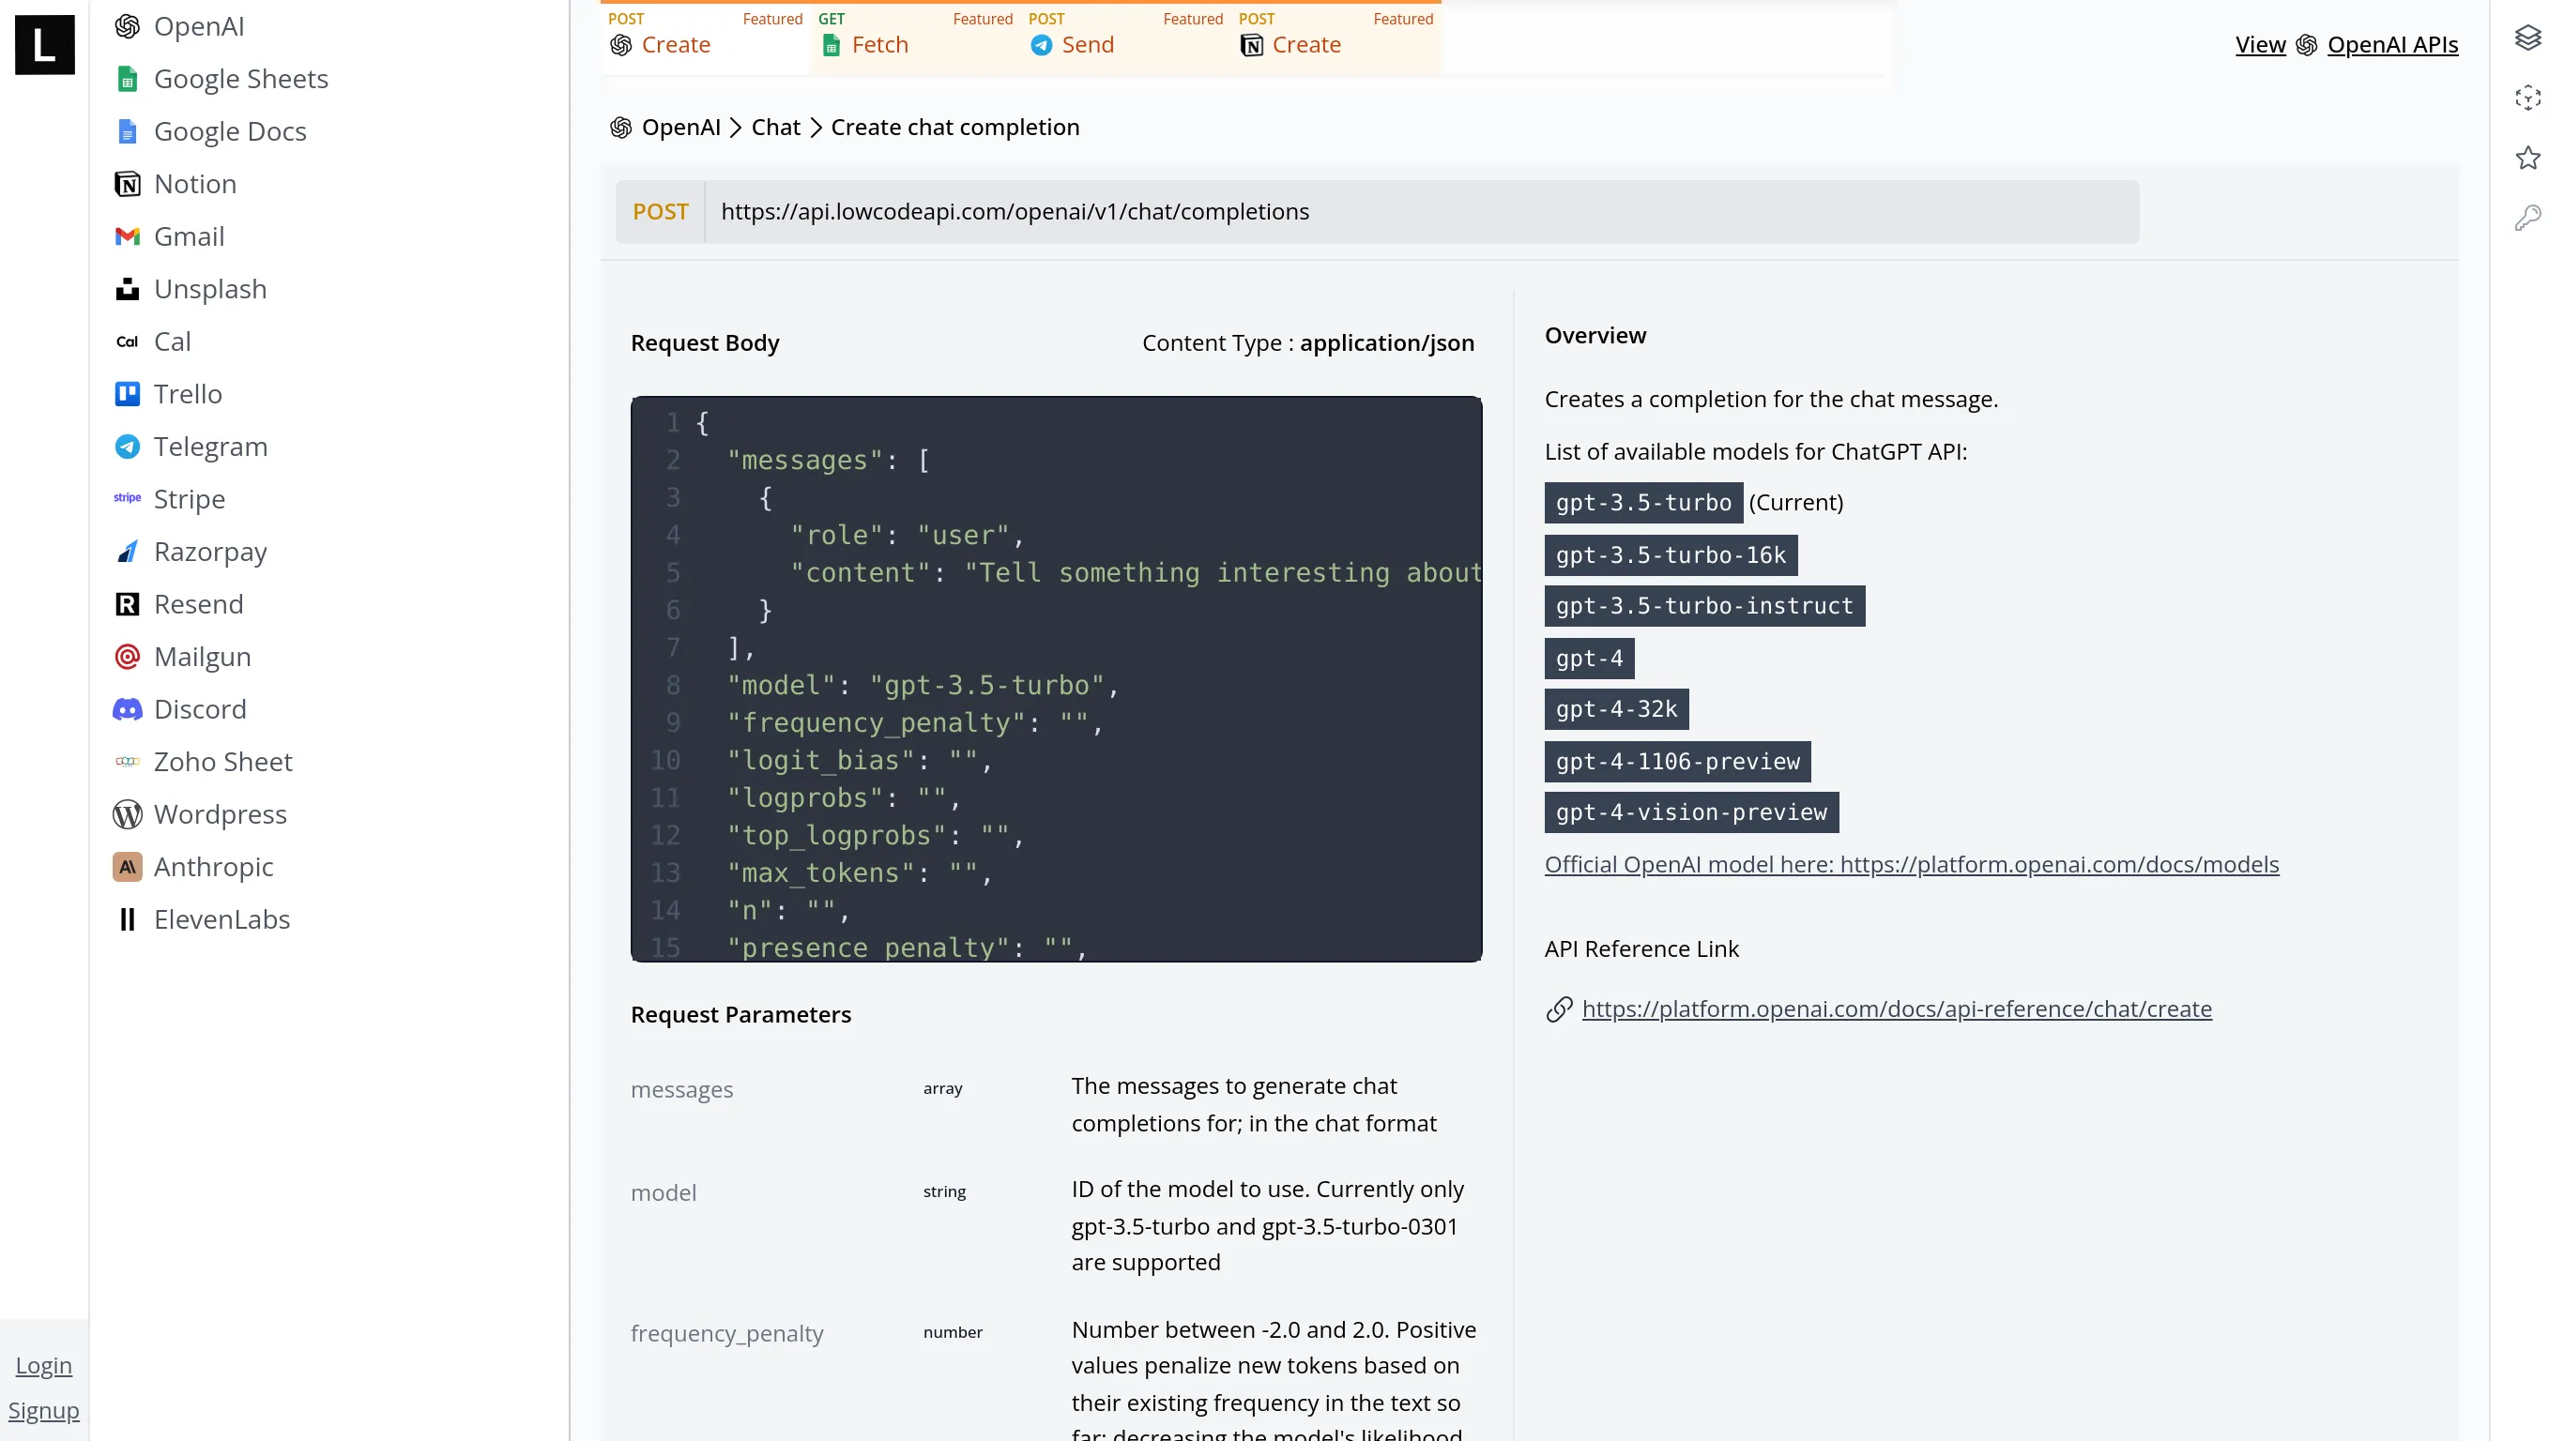Viewport: 2564px width, 1441px height.
Task: Click Chat in the breadcrumb
Action: (775, 128)
